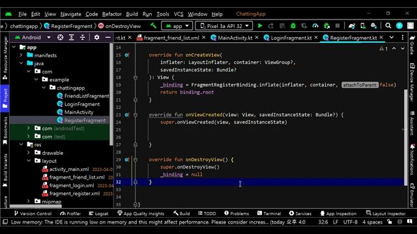The width and height of the screenshot is (417, 234).
Task: Collapse the layout folder
Action: (29, 161)
